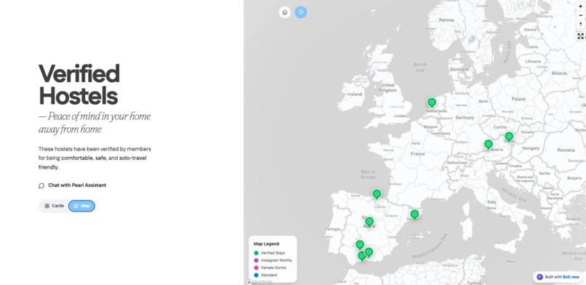Click the hostel verification description paragraph

click(95, 158)
